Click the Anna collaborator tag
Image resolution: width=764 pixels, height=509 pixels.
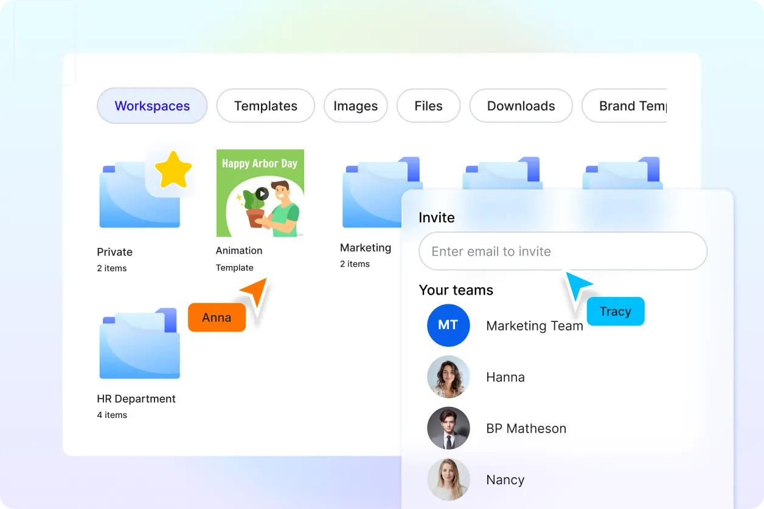[217, 317]
